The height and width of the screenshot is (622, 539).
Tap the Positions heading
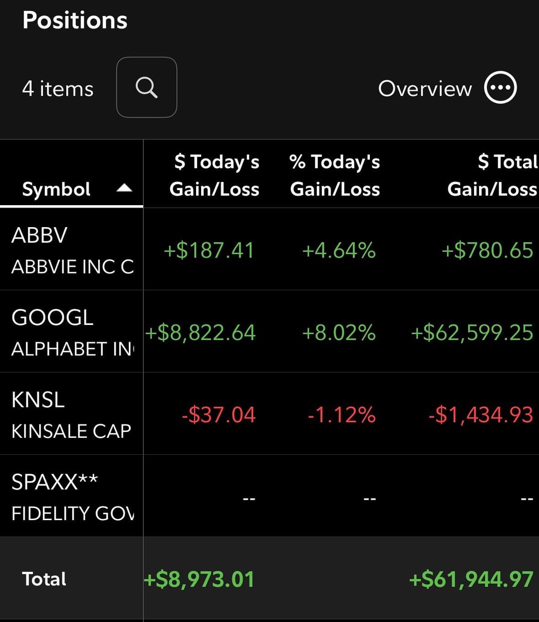click(x=75, y=20)
